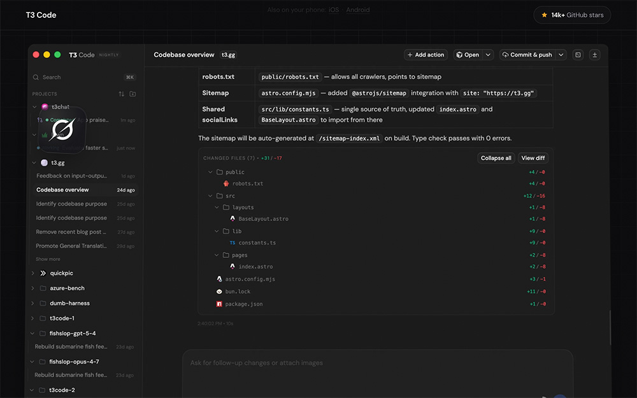
Task: Click the GitHub stars star icon
Action: click(x=544, y=15)
